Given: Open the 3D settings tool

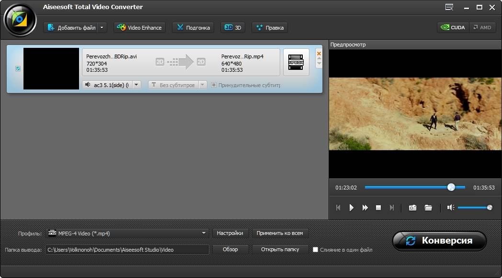Looking at the screenshot, I should 233,27.
